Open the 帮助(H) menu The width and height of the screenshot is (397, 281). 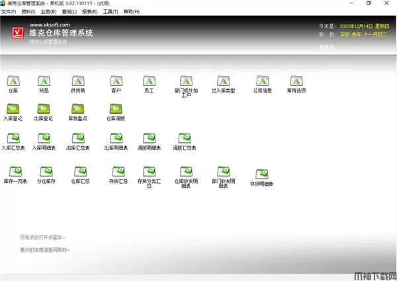132,12
